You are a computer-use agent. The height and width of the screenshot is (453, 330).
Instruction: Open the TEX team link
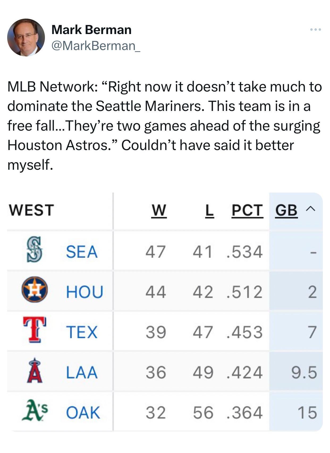pos(82,332)
